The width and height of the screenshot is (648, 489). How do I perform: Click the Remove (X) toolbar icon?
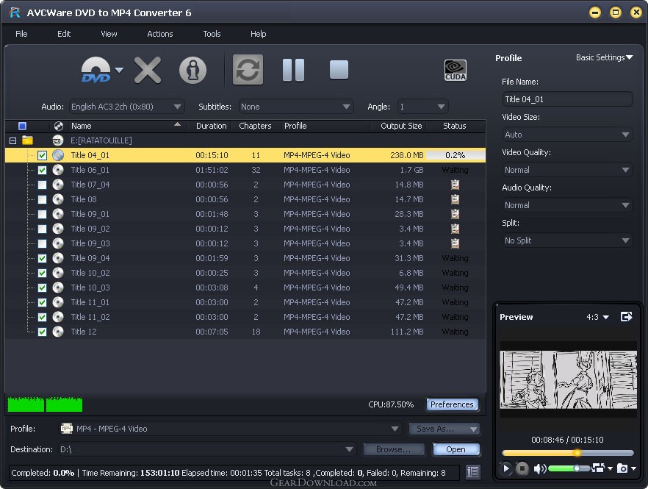tap(148, 71)
